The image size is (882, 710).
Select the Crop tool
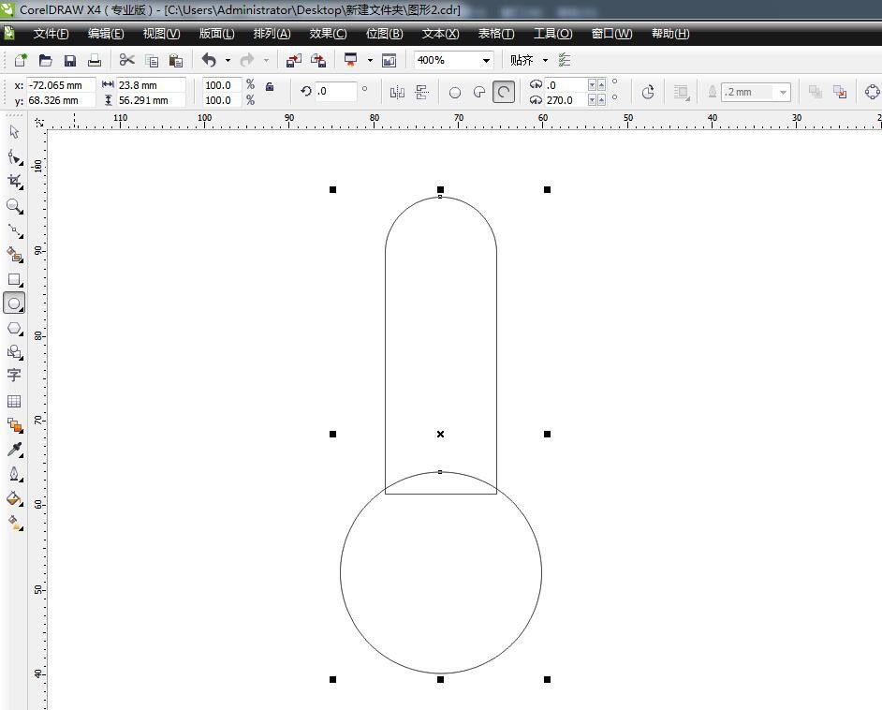pyautogui.click(x=14, y=181)
